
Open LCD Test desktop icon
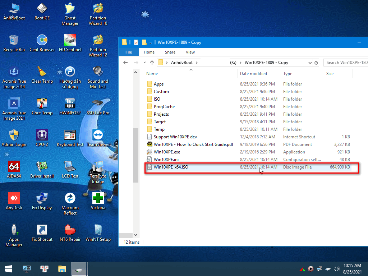[70, 170]
